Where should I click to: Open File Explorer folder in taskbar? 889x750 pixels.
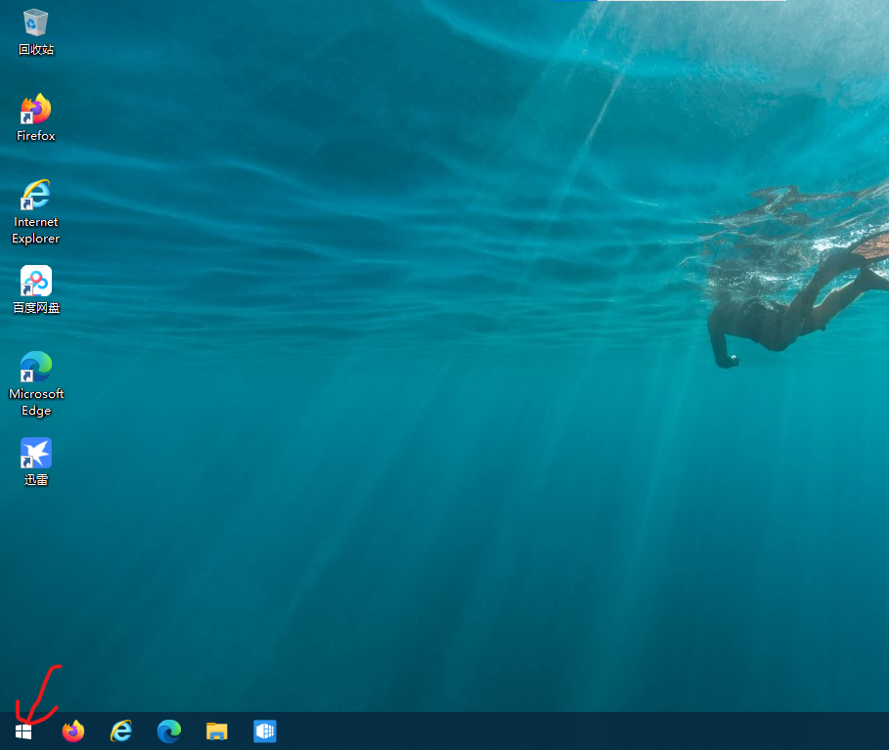tap(217, 731)
